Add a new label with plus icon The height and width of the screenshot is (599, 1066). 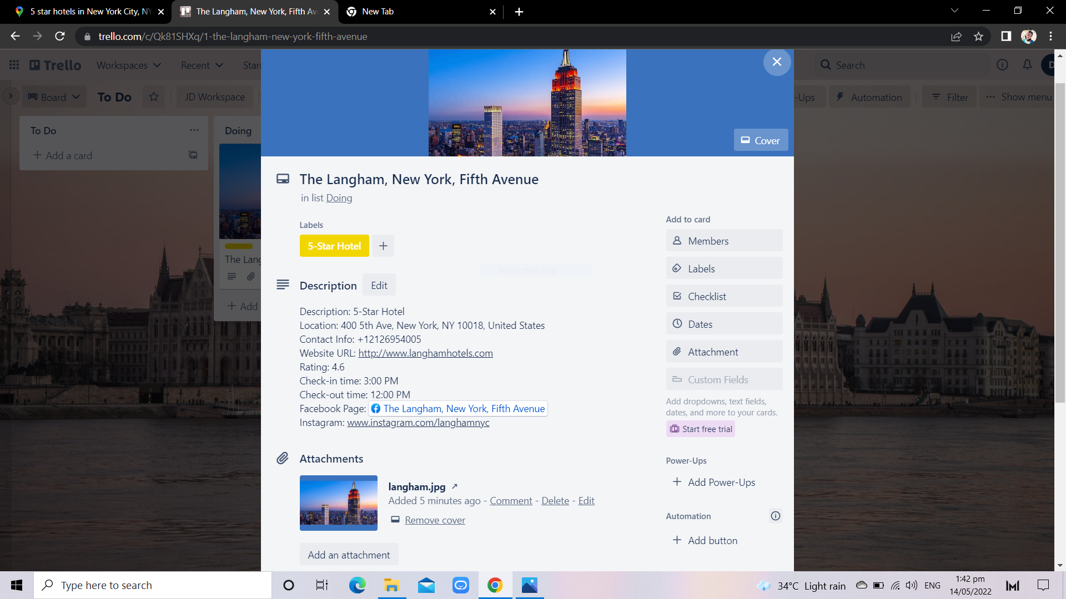point(383,246)
